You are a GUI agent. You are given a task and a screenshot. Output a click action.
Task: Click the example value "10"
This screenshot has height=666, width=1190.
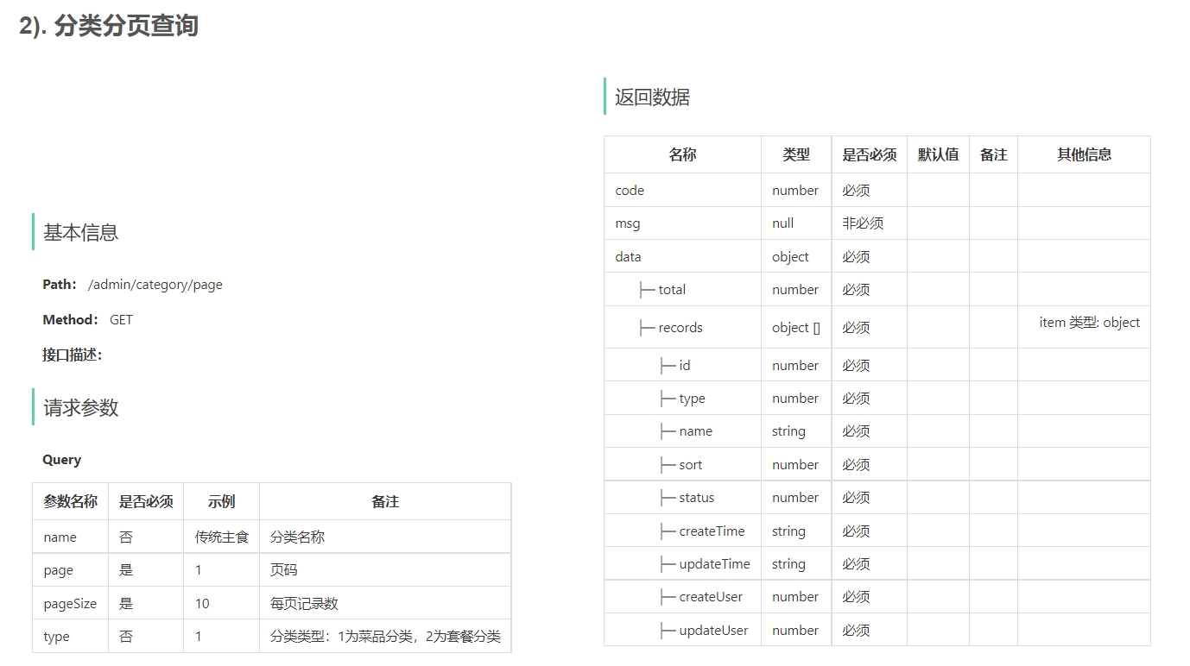pos(202,604)
